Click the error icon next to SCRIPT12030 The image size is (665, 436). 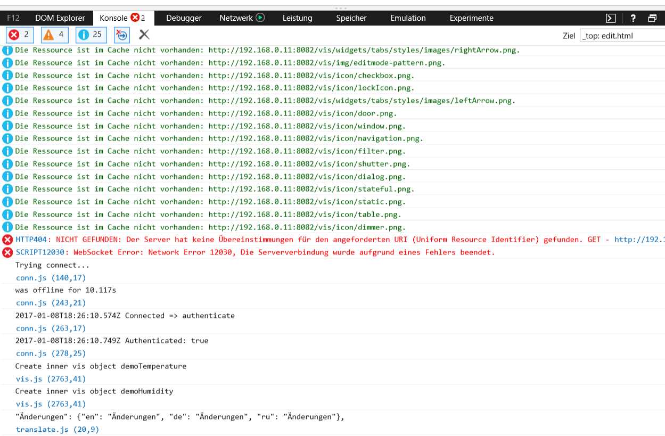[7, 252]
